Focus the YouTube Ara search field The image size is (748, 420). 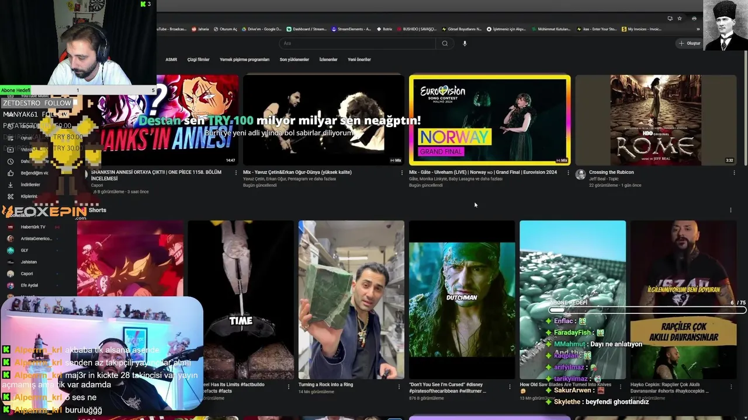358,43
